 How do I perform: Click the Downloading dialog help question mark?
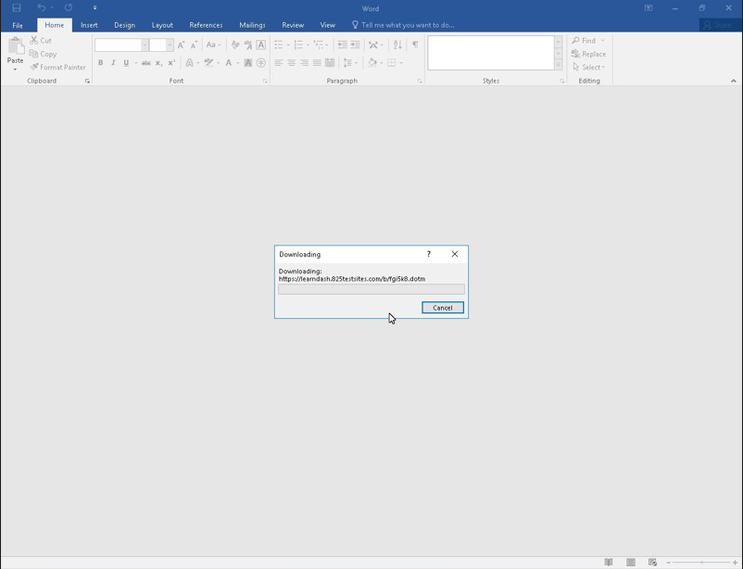coord(428,254)
